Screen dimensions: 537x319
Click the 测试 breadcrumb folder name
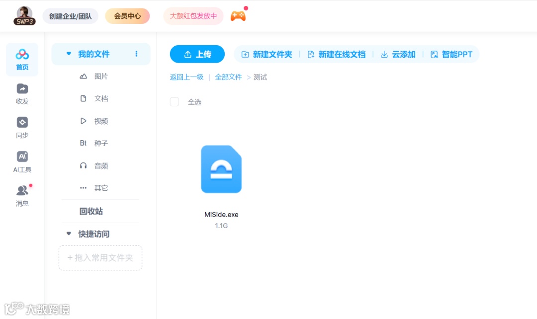coord(260,77)
